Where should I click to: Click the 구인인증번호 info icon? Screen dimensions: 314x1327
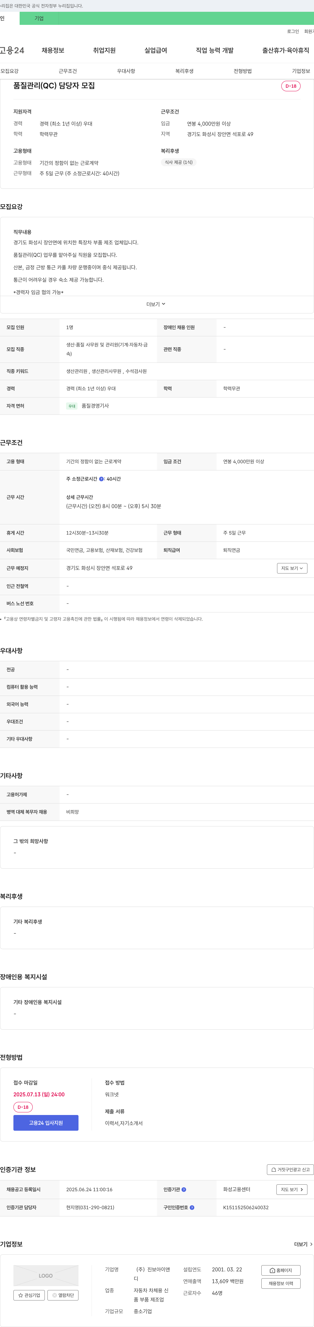coord(192,1208)
